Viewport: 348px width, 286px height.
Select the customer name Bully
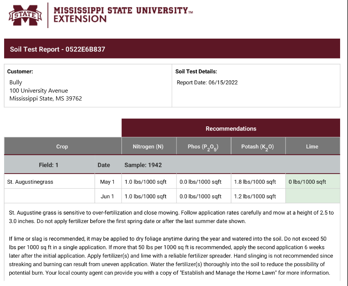(x=16, y=82)
